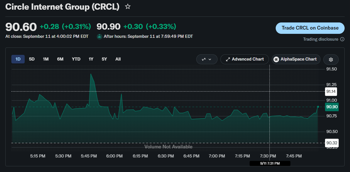Switch chart to 1M range
Image resolution: width=350 pixels, height=172 pixels.
46,59
